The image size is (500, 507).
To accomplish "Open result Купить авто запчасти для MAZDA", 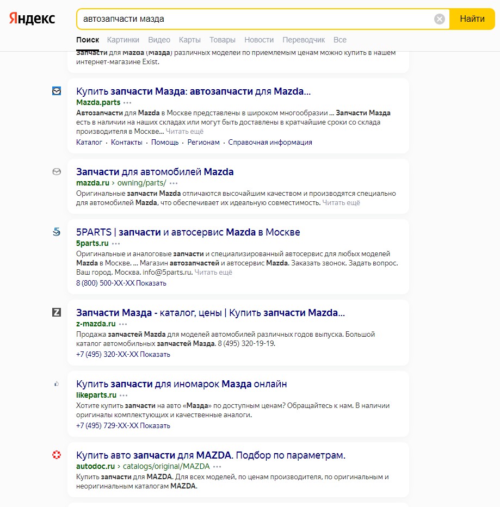I will tap(211, 455).
